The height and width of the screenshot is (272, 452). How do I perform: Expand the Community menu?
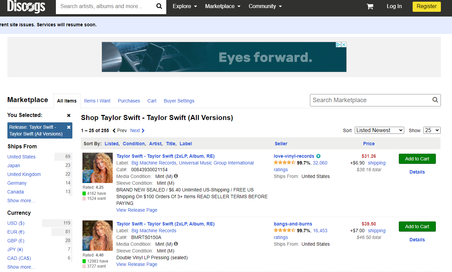pos(265,6)
